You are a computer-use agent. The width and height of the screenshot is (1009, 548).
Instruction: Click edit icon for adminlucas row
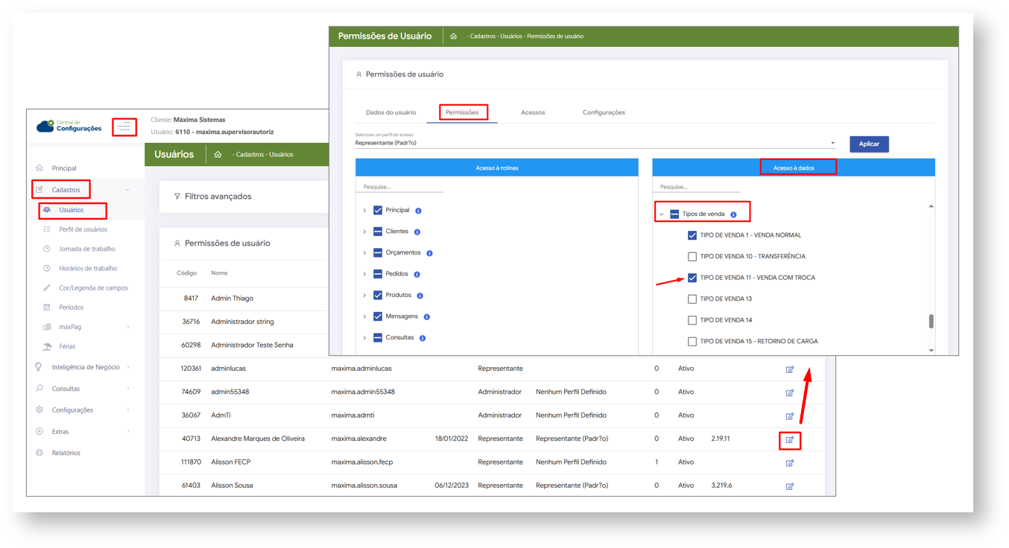789,369
